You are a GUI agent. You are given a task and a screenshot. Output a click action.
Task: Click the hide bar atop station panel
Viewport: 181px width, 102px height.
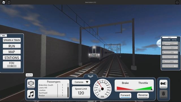(169, 37)
